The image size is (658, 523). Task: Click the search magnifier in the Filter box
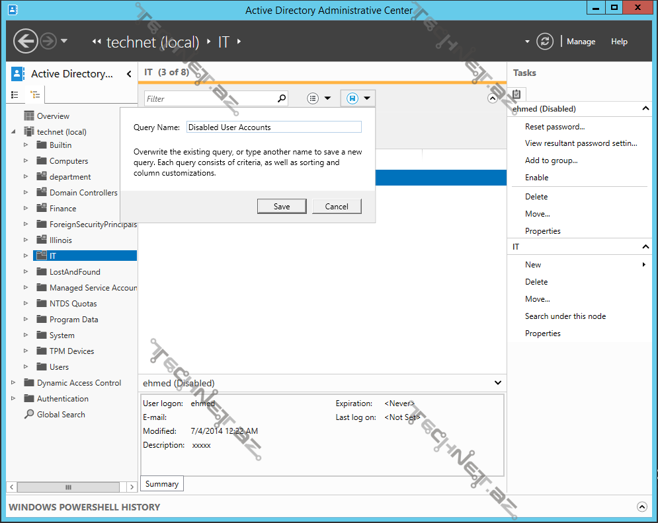(x=281, y=97)
